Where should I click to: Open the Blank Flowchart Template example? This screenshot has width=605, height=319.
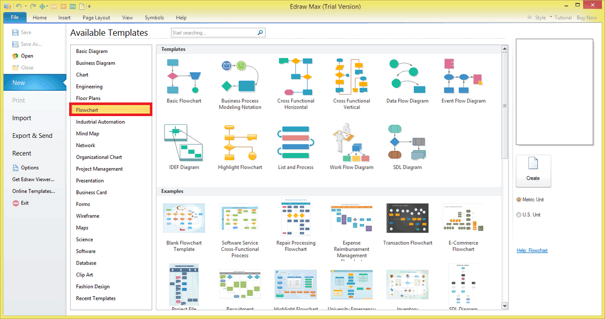click(184, 228)
